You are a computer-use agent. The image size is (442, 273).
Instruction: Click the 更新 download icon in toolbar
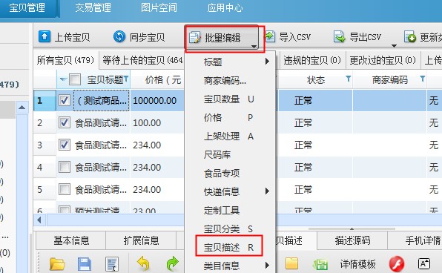pos(410,36)
